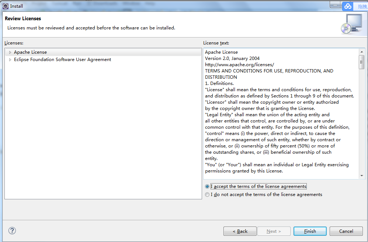This screenshot has height=242, width=368.
Task: Select Apache License in the Licenses list
Action: click(x=30, y=52)
